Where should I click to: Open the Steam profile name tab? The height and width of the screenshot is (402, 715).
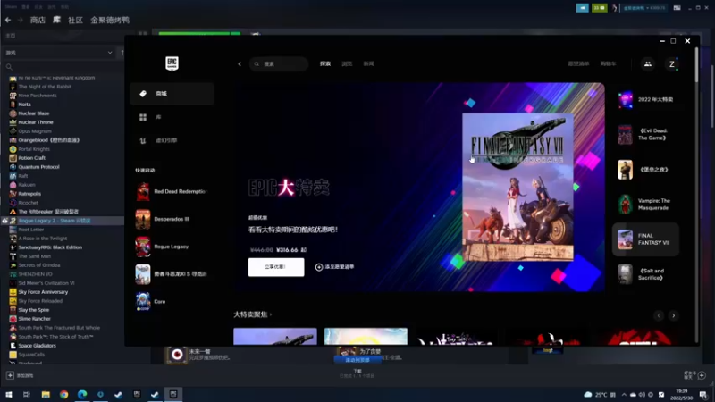(x=110, y=20)
